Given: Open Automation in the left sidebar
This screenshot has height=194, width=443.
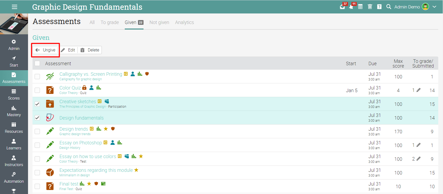Looking at the screenshot, I should (x=14, y=178).
